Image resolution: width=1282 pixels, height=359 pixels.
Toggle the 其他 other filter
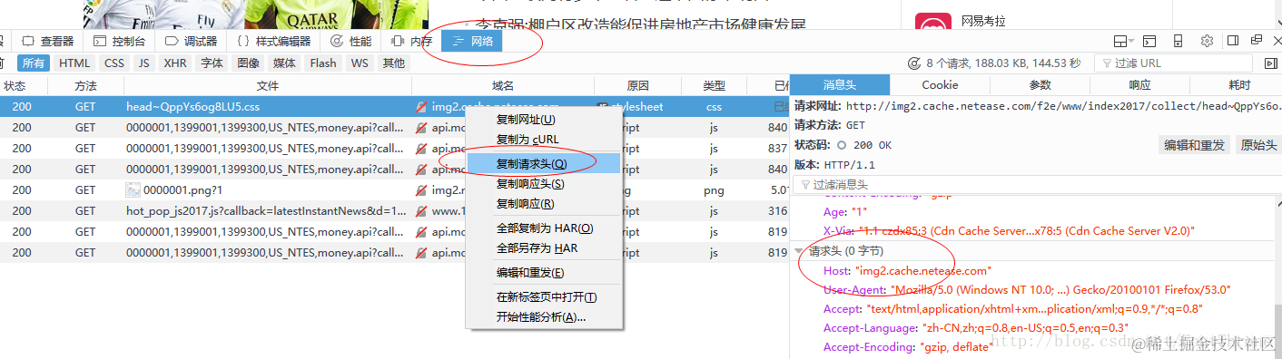394,63
